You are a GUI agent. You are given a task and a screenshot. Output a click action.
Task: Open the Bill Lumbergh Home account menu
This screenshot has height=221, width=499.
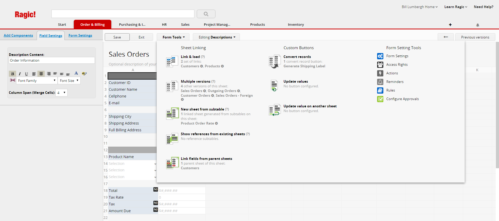tap(419, 7)
